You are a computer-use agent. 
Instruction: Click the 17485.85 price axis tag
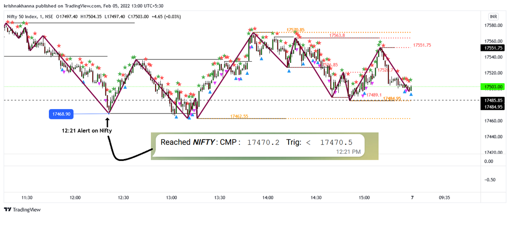tap(493, 100)
